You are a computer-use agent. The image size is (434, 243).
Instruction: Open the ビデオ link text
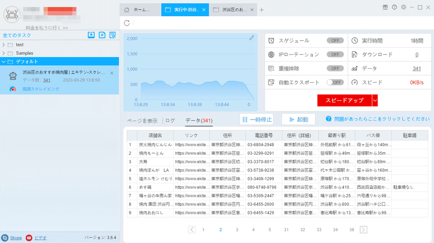click(40, 238)
